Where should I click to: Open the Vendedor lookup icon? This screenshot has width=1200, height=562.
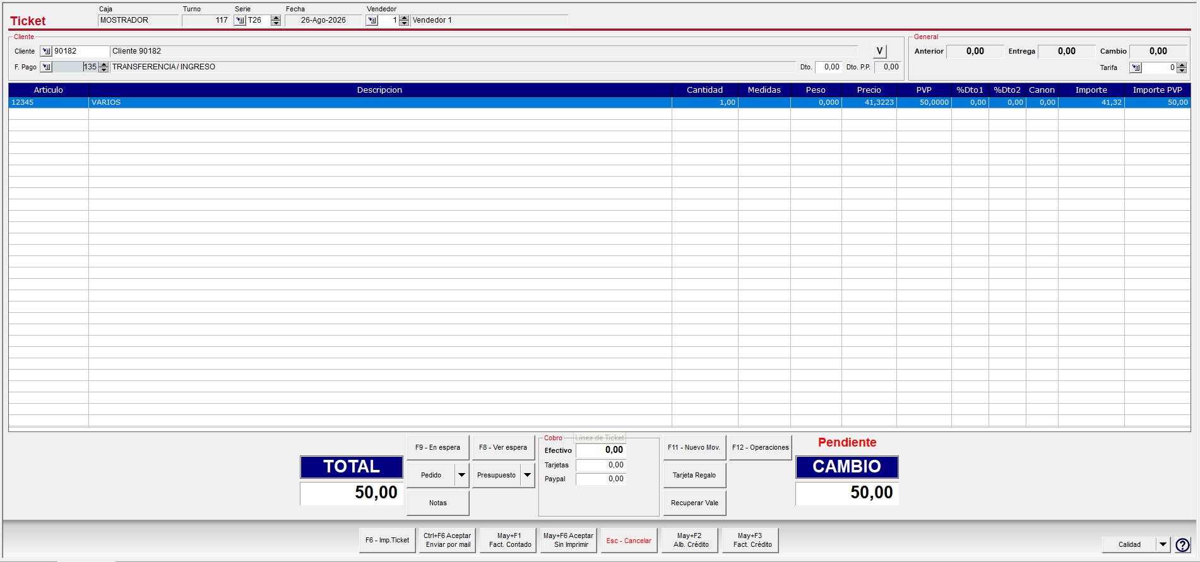[x=372, y=20]
